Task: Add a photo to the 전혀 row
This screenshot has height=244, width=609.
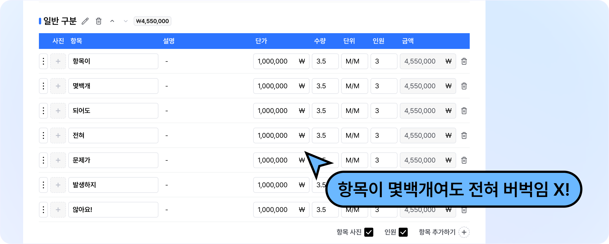Action: click(58, 135)
